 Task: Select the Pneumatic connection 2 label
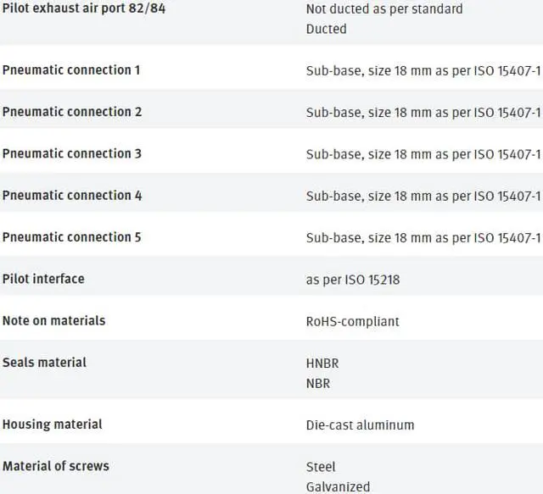coord(72,112)
